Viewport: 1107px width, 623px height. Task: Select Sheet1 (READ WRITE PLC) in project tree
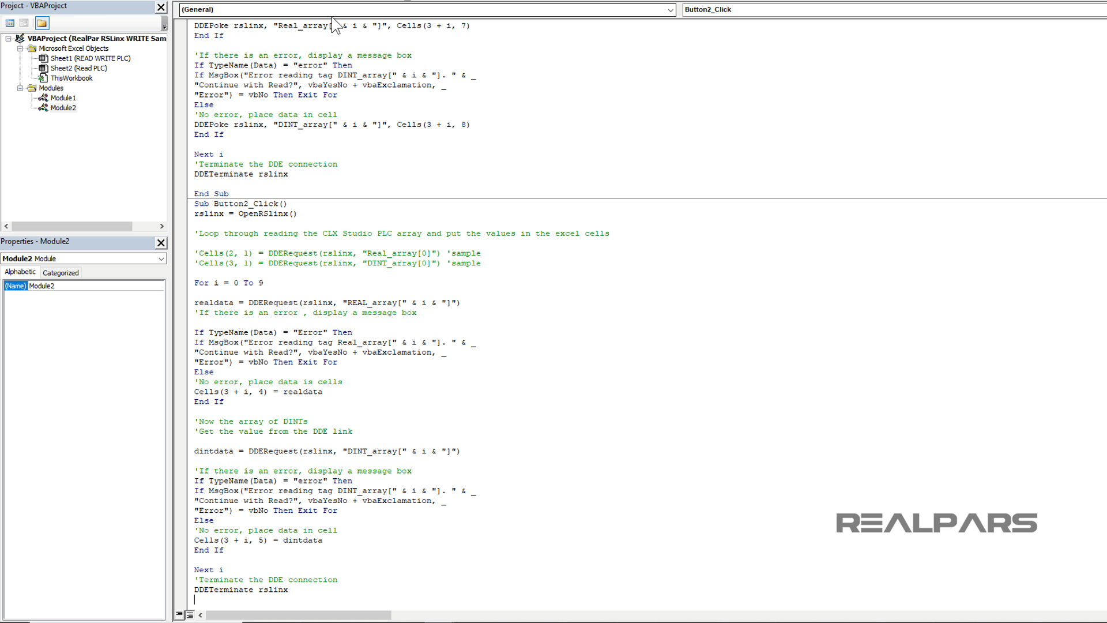click(91, 58)
